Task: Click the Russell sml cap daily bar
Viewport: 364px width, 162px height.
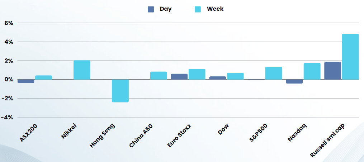Action: (x=332, y=71)
